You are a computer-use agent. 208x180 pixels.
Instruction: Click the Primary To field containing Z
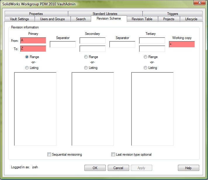pyautogui.click(x=33, y=49)
